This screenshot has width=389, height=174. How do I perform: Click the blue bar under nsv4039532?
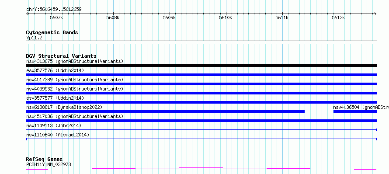(x=201, y=93)
